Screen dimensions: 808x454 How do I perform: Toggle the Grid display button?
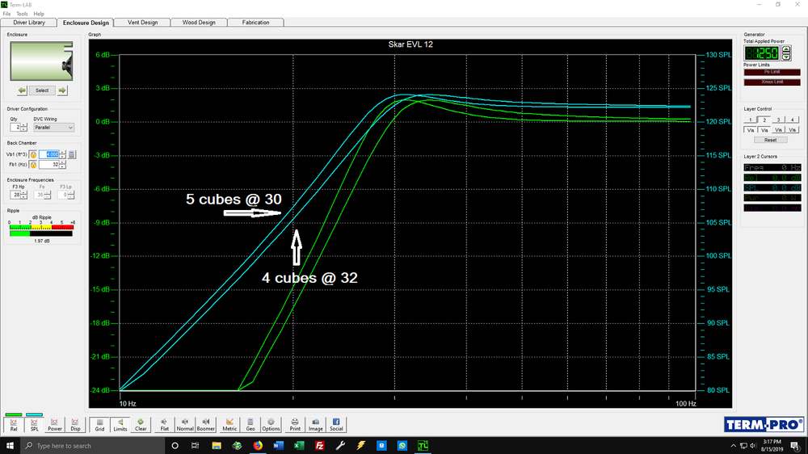(x=99, y=425)
